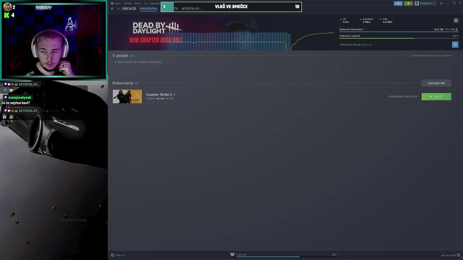Click 'Automatické aktualizace jsou povoleny' text
Viewport: 463px width, 260px height.
[x=432, y=56]
